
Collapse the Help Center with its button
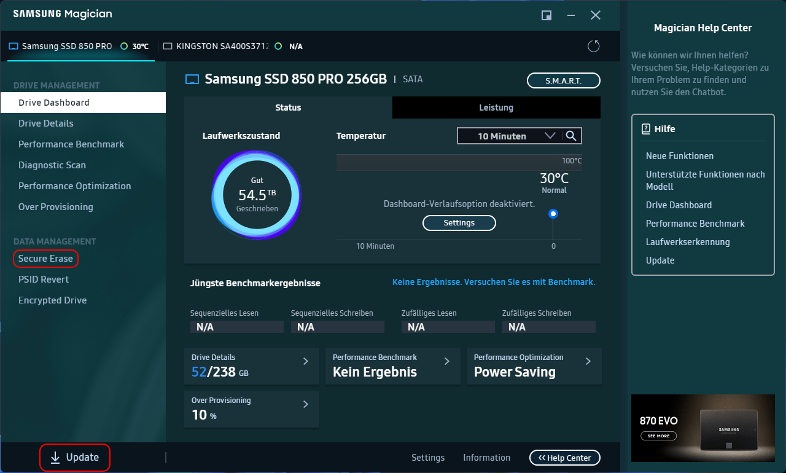point(565,458)
